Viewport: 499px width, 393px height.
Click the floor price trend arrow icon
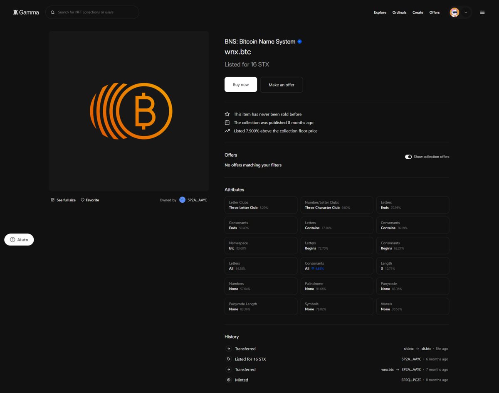[227, 131]
